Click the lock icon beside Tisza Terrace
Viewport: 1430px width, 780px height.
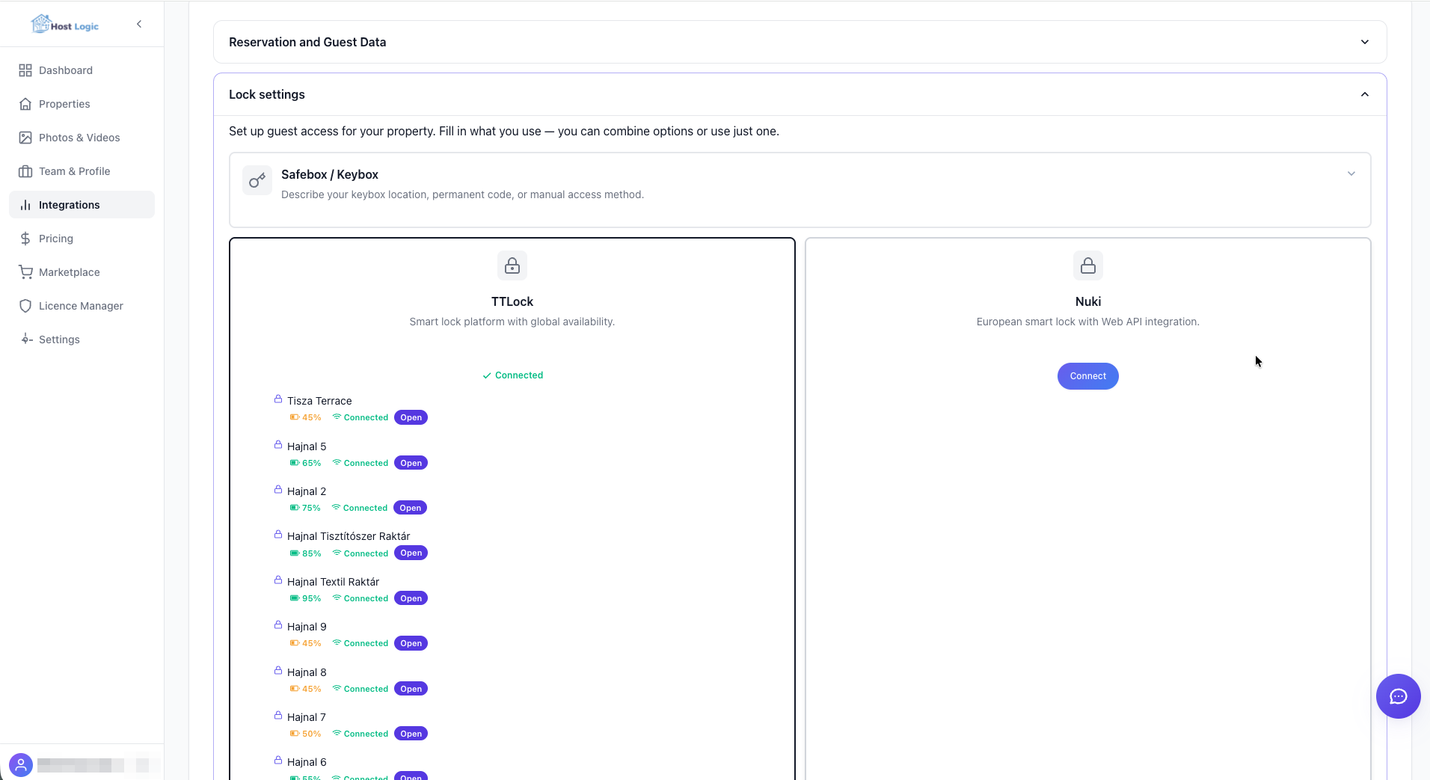(278, 399)
